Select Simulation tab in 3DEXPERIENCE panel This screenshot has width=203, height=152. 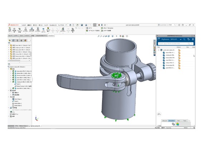(171, 121)
